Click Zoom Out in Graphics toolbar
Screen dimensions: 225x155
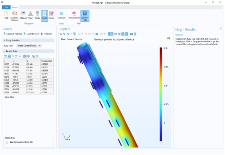64,34
